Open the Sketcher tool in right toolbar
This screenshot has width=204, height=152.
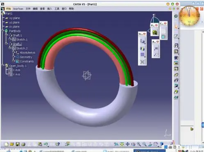[x=176, y=36]
